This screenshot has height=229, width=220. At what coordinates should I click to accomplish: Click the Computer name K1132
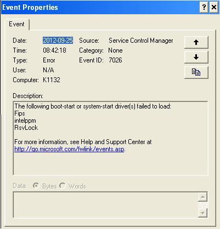tap(52, 80)
